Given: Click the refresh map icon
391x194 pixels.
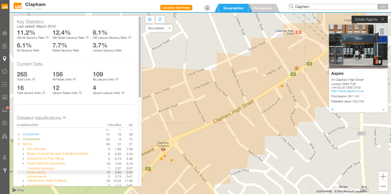Looking at the screenshot, I should [160, 19].
